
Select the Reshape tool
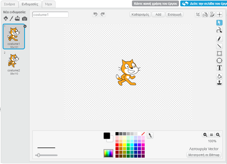coord(219,30)
